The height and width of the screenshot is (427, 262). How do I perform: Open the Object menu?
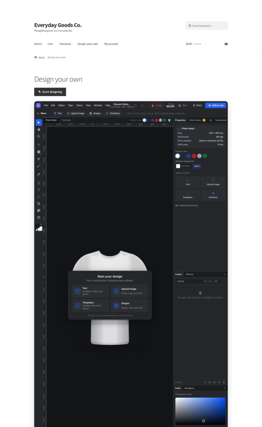[62, 105]
